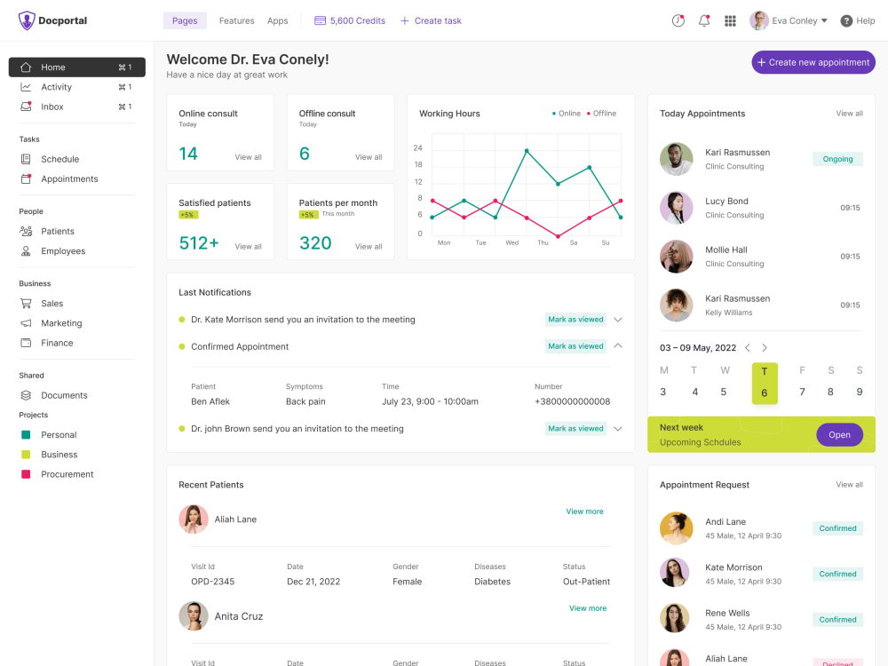Click the Sales cart icon
888x666 pixels.
point(26,304)
